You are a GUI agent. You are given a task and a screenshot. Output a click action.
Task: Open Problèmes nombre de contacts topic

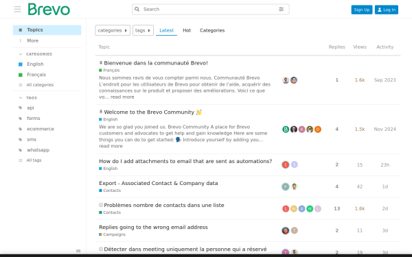pos(164,206)
